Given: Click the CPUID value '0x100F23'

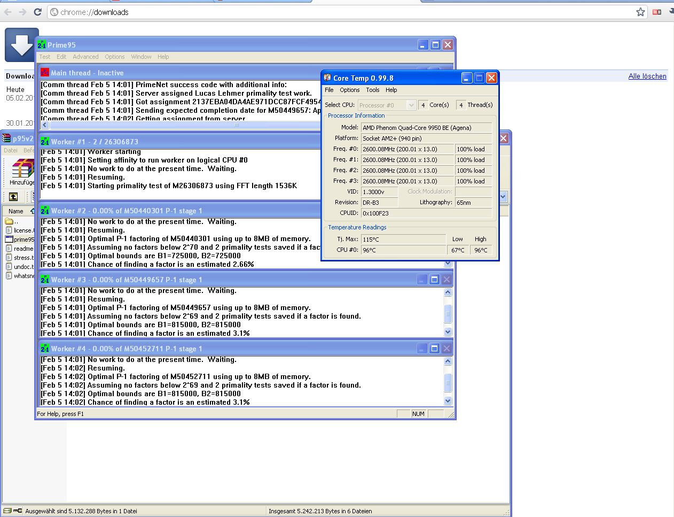Looking at the screenshot, I should point(426,213).
